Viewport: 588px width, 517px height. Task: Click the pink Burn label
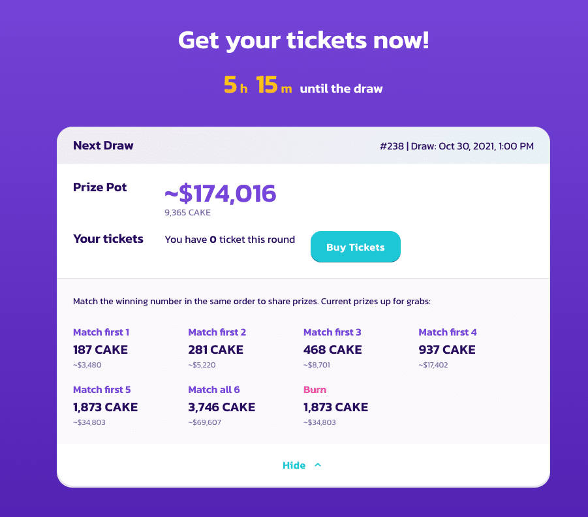pyautogui.click(x=315, y=390)
